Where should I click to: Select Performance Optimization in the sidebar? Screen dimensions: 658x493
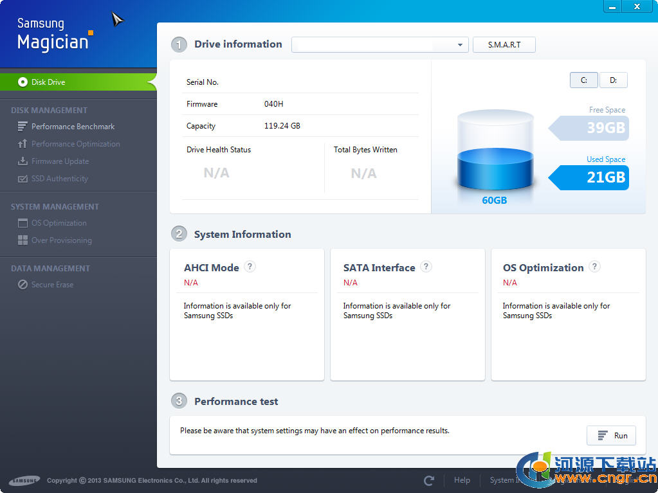tap(75, 144)
